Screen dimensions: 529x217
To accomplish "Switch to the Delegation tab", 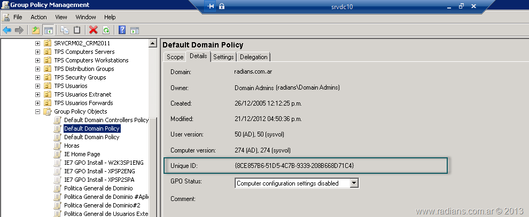I will tap(253, 57).
